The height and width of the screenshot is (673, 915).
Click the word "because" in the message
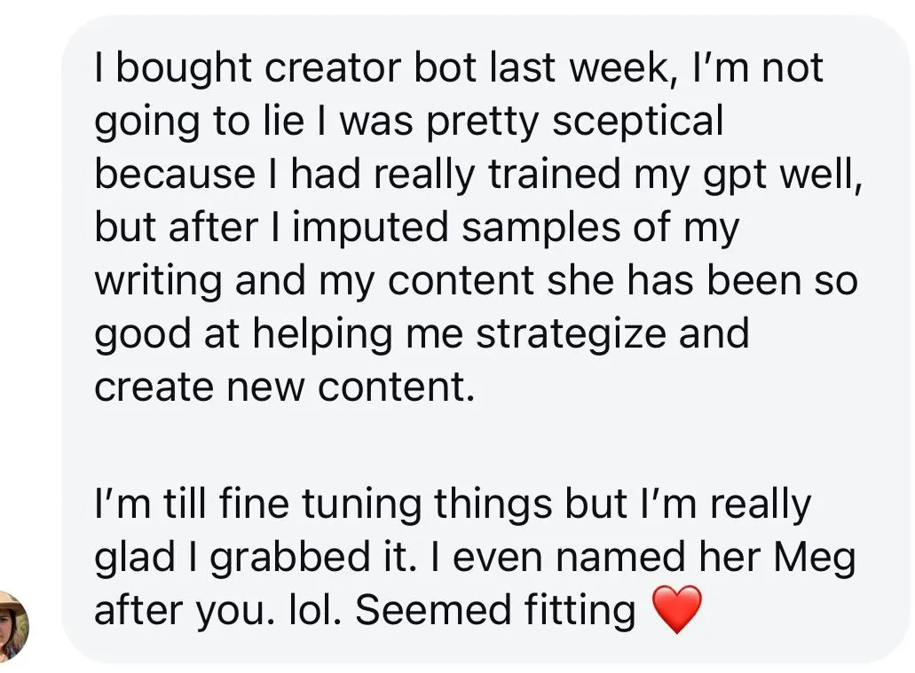coord(175,175)
